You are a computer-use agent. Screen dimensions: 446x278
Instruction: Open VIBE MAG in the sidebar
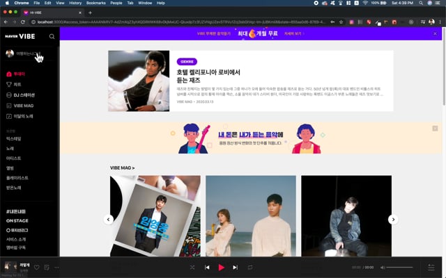tap(20, 106)
